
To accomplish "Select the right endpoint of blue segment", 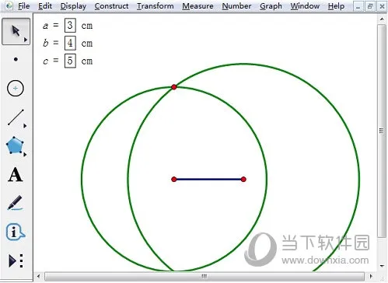I will click(243, 180).
